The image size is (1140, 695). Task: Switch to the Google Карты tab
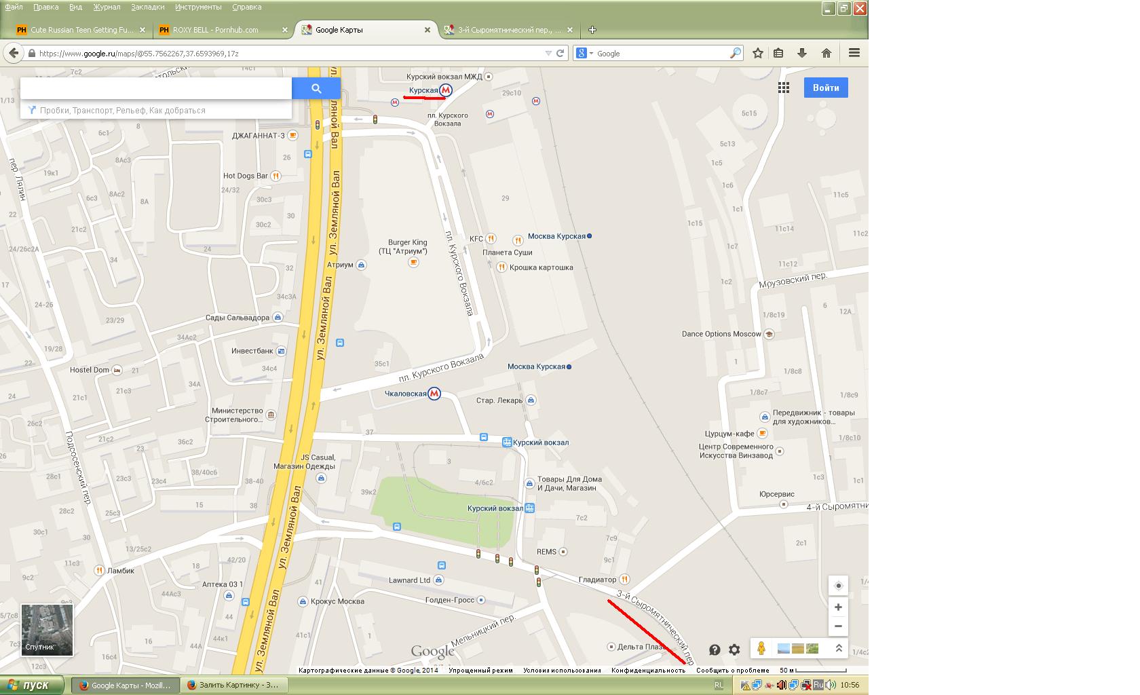[366, 30]
